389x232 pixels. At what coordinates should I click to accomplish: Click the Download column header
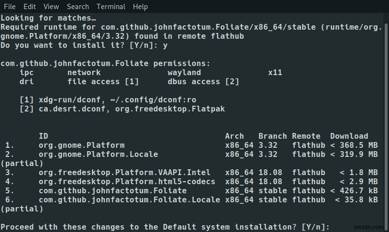349,136
